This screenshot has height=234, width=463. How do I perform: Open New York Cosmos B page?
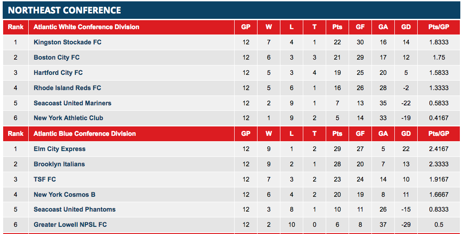(65, 195)
